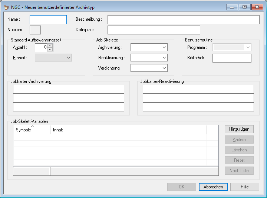Click third Jobkarten-Archivierung line field
Viewport: 267px width, 198px height.
69,107
